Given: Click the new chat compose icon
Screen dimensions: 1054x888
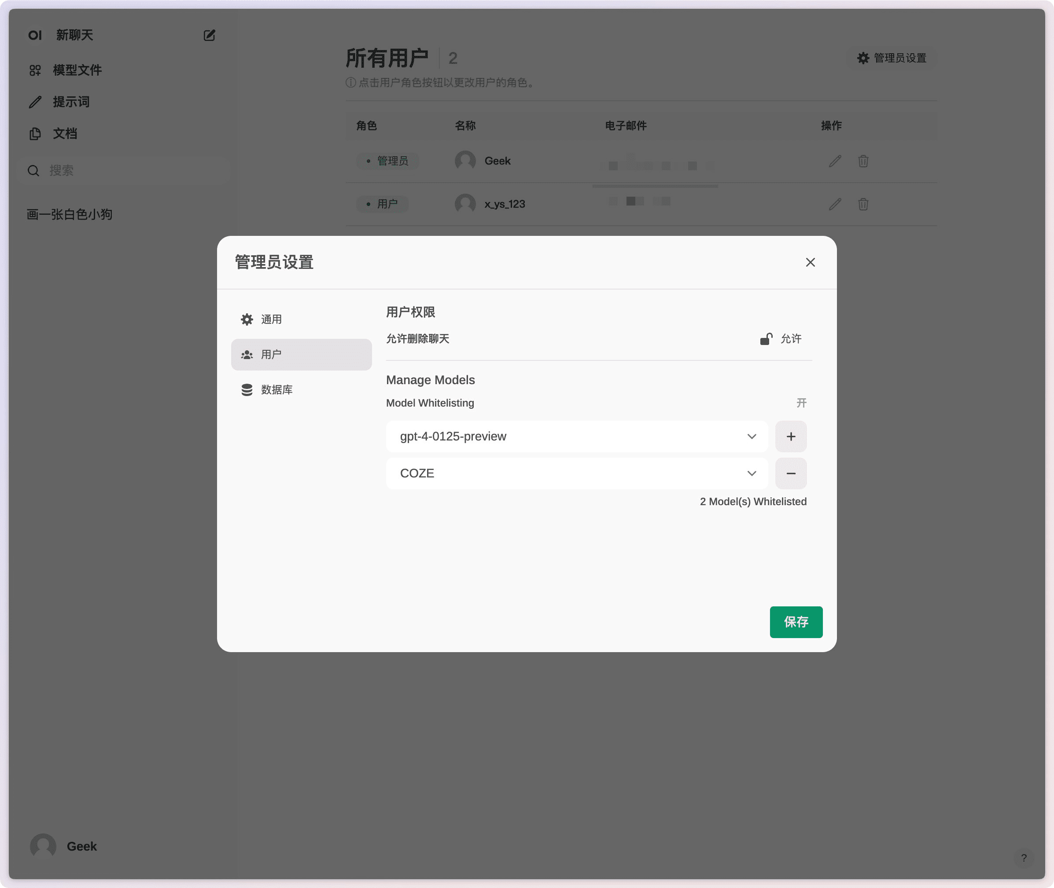Looking at the screenshot, I should click(210, 35).
